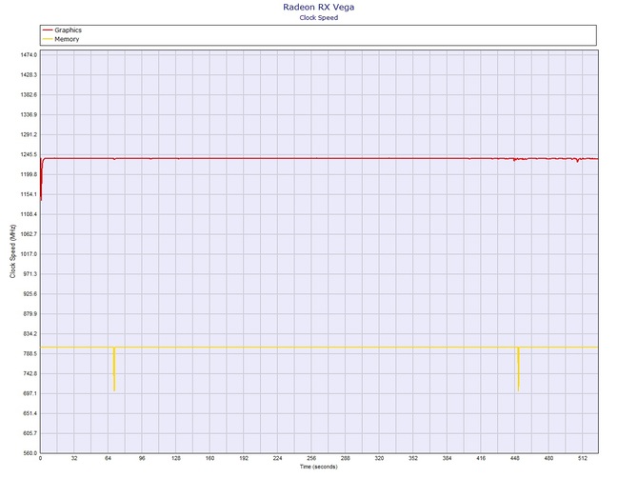Click the 971.3 y-axis value
Image resolution: width=638 pixels, height=478 pixels.
click(30, 274)
